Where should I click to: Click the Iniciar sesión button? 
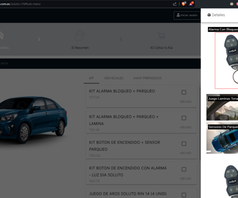tap(187, 15)
